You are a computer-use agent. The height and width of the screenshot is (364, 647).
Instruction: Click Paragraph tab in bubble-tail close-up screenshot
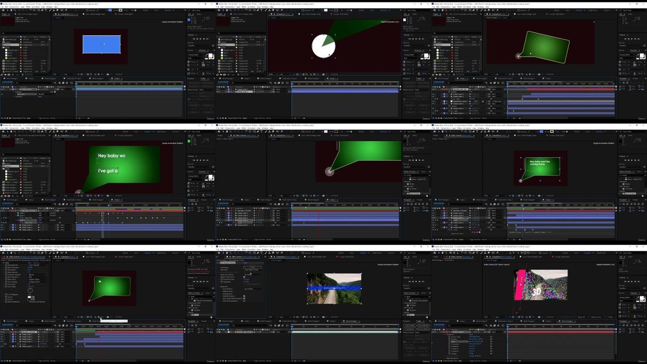pyautogui.click(x=407, y=200)
